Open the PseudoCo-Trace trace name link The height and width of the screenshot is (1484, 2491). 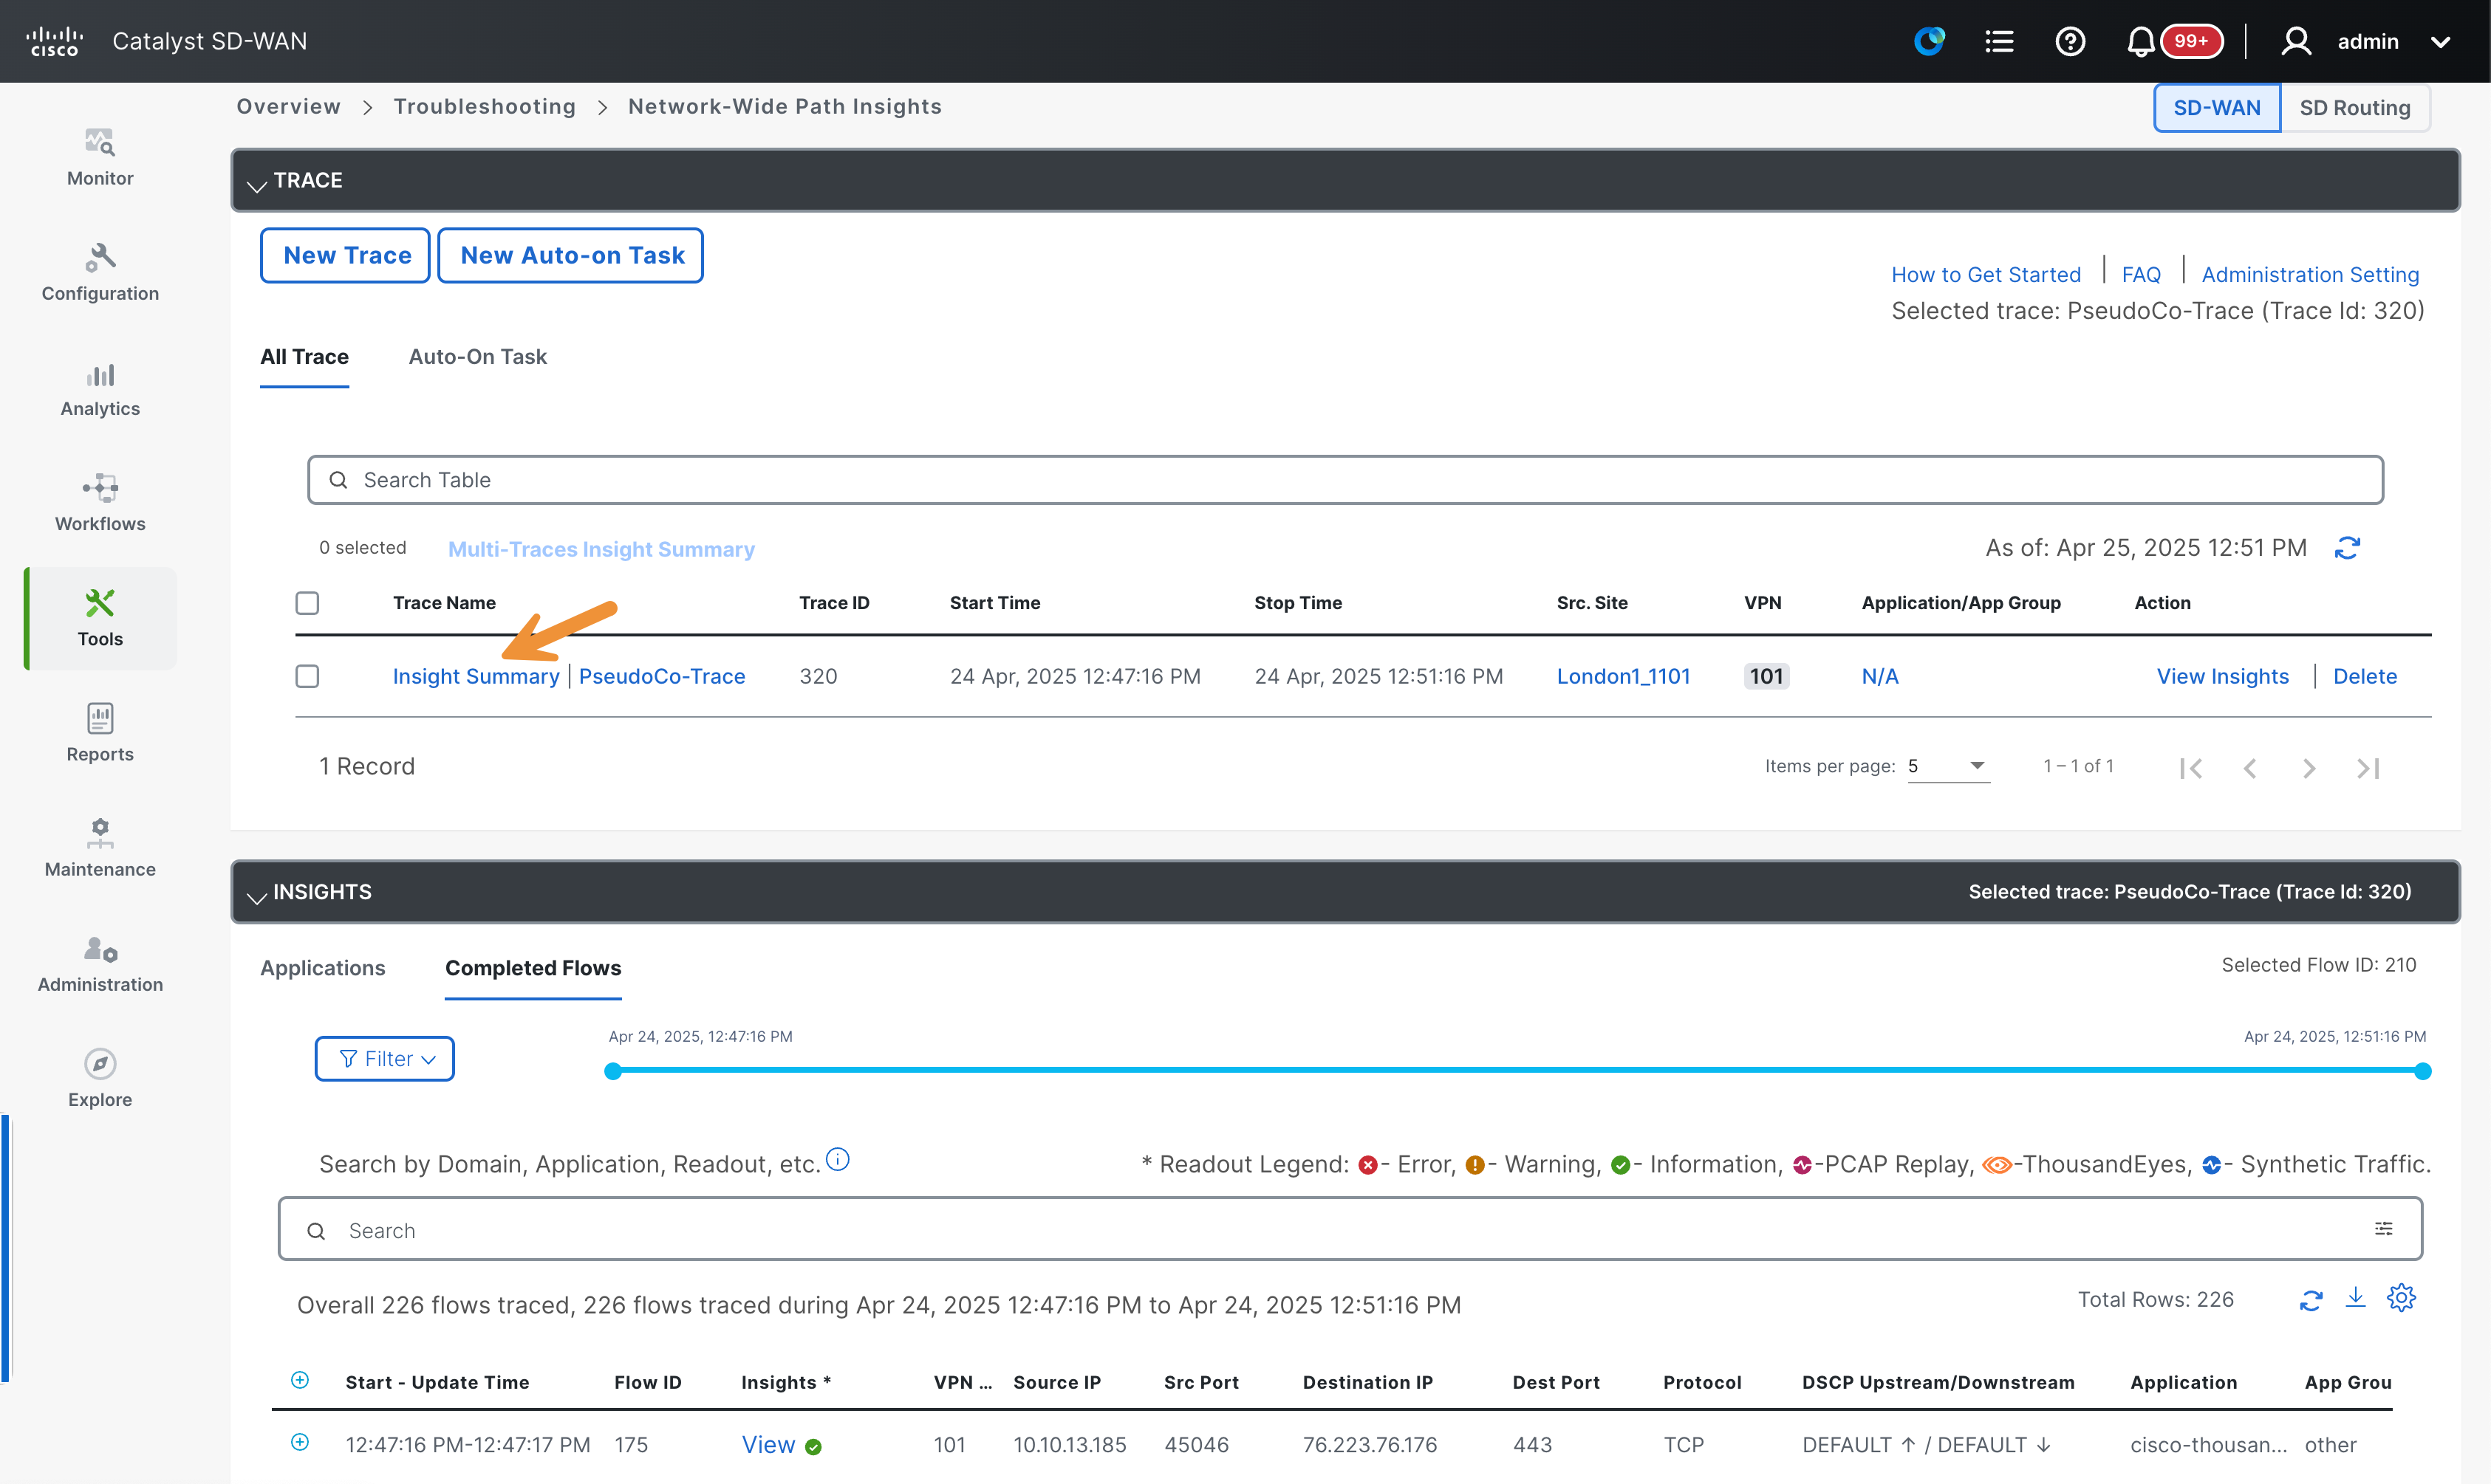pos(662,677)
